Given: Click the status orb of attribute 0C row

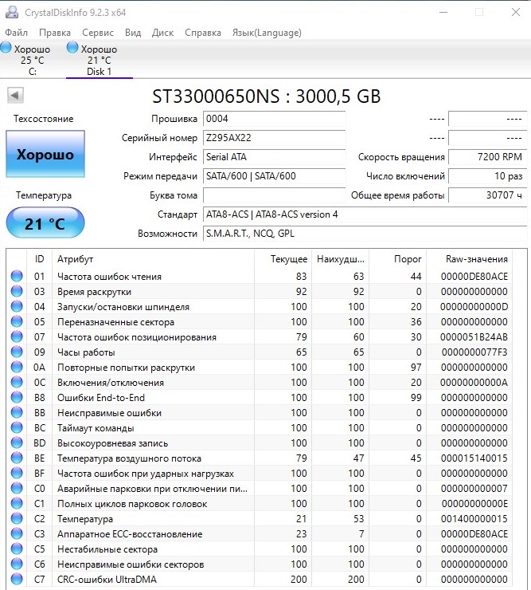Looking at the screenshot, I should click(x=17, y=382).
